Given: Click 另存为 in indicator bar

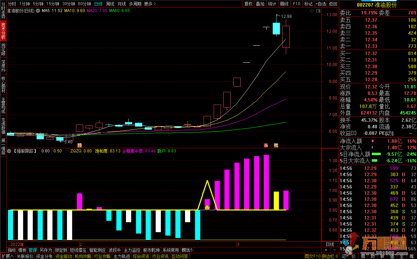Looking at the screenshot, I should coord(46,250).
